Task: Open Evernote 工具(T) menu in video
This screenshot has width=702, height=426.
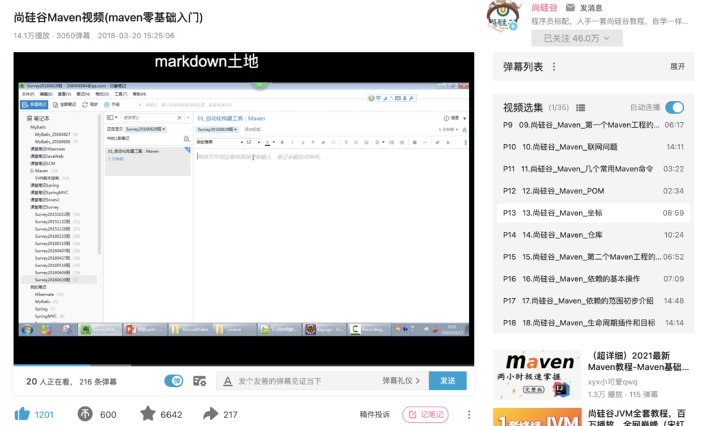Action: tap(121, 94)
